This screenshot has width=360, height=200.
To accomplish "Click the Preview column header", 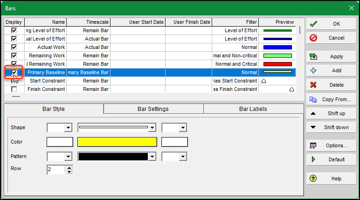I will click(x=277, y=22).
